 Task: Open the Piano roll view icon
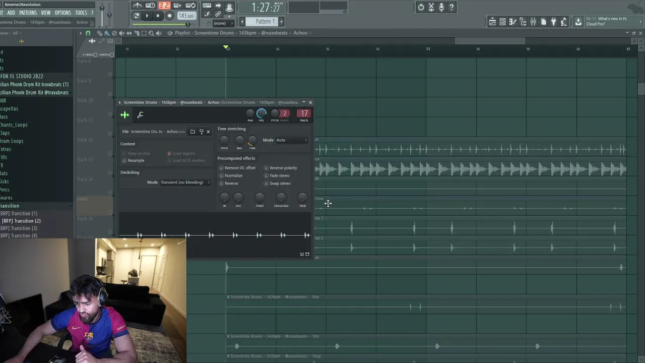(x=512, y=22)
